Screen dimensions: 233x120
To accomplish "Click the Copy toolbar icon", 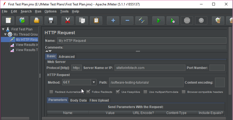I will (x=82, y=20).
